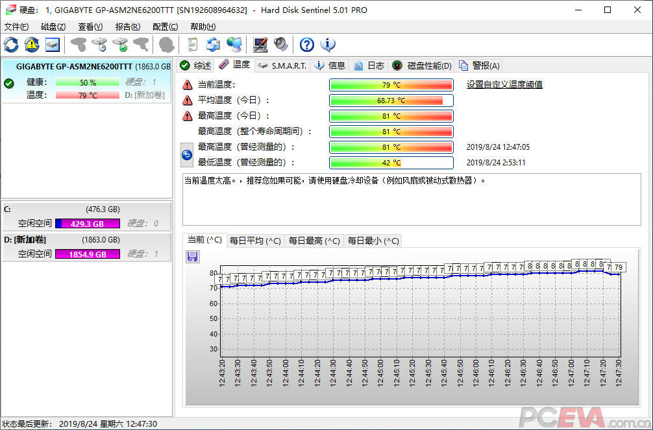653x430 pixels.
Task: Click the 设置自定义温度阈值 link
Action: (x=504, y=85)
